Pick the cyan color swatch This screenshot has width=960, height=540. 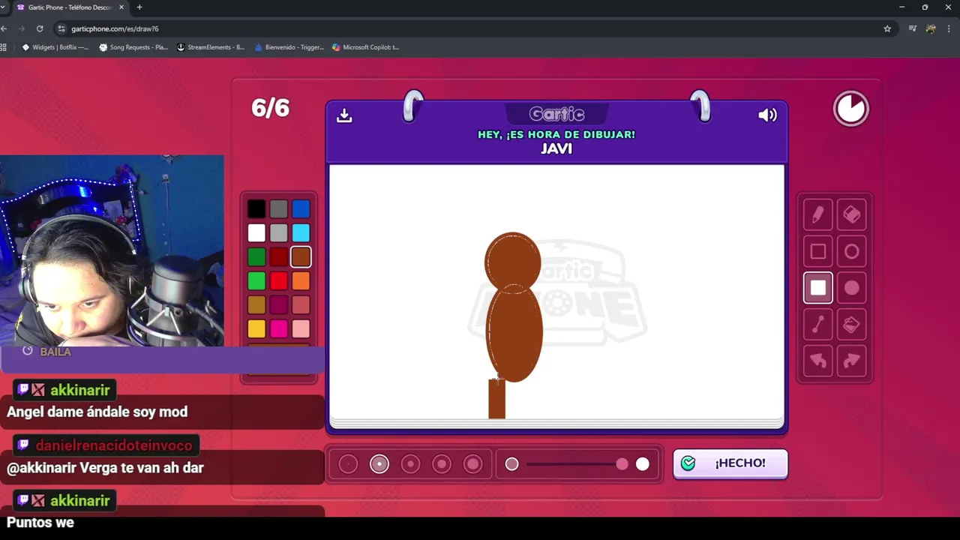pos(301,233)
